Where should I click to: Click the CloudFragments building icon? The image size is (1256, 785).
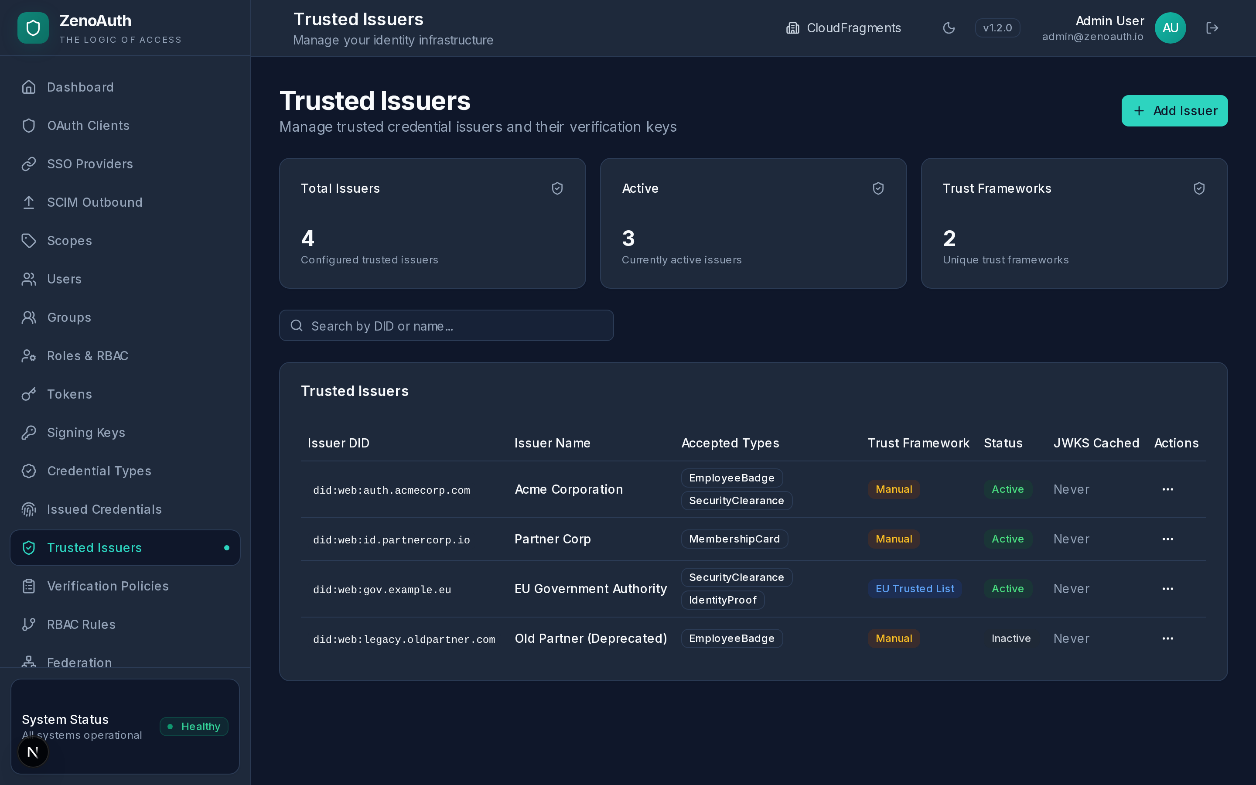coord(792,28)
